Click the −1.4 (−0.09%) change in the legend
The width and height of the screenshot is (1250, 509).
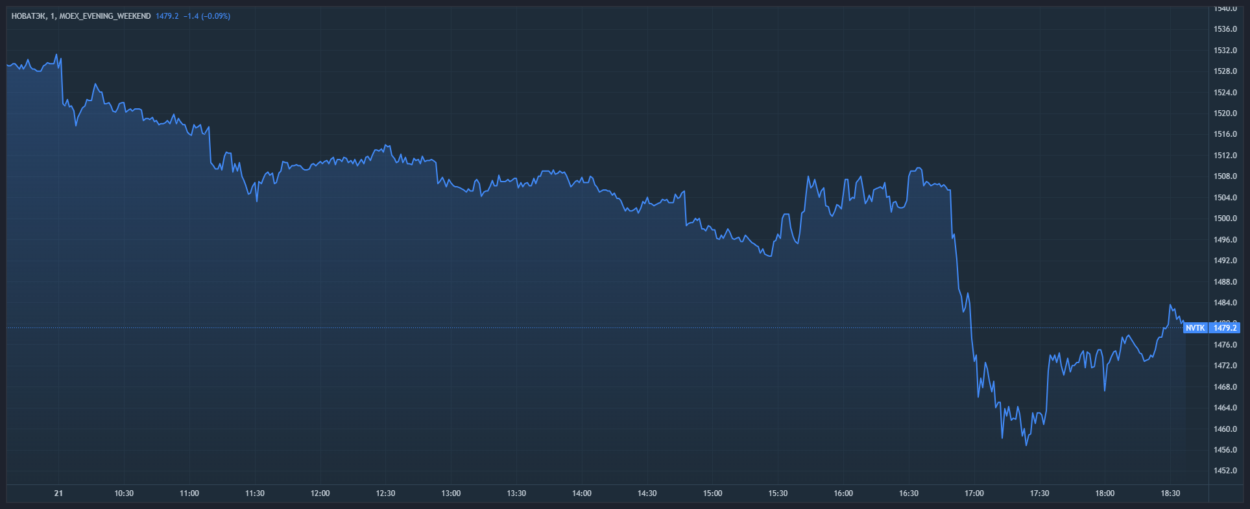(x=207, y=16)
